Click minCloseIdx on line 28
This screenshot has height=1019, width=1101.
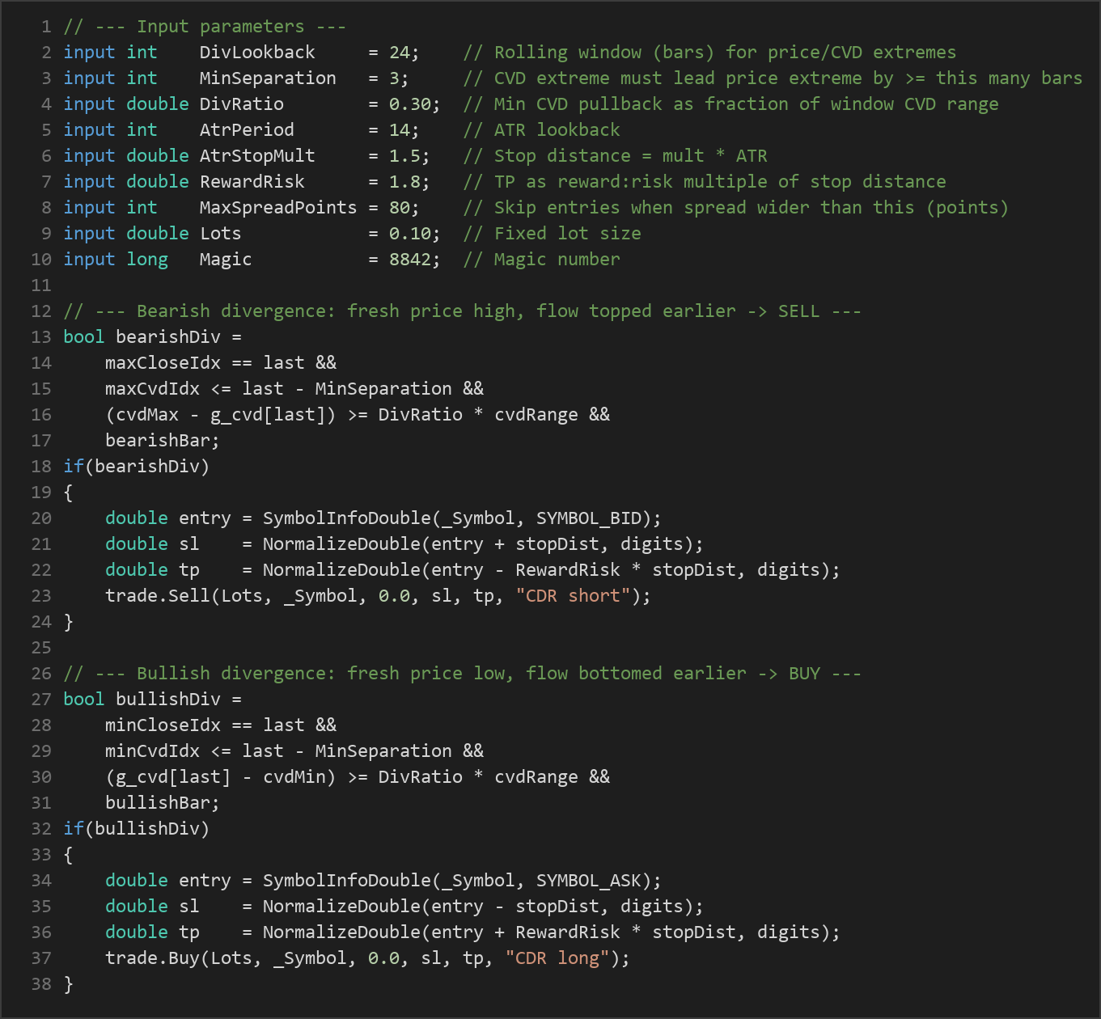coord(163,725)
